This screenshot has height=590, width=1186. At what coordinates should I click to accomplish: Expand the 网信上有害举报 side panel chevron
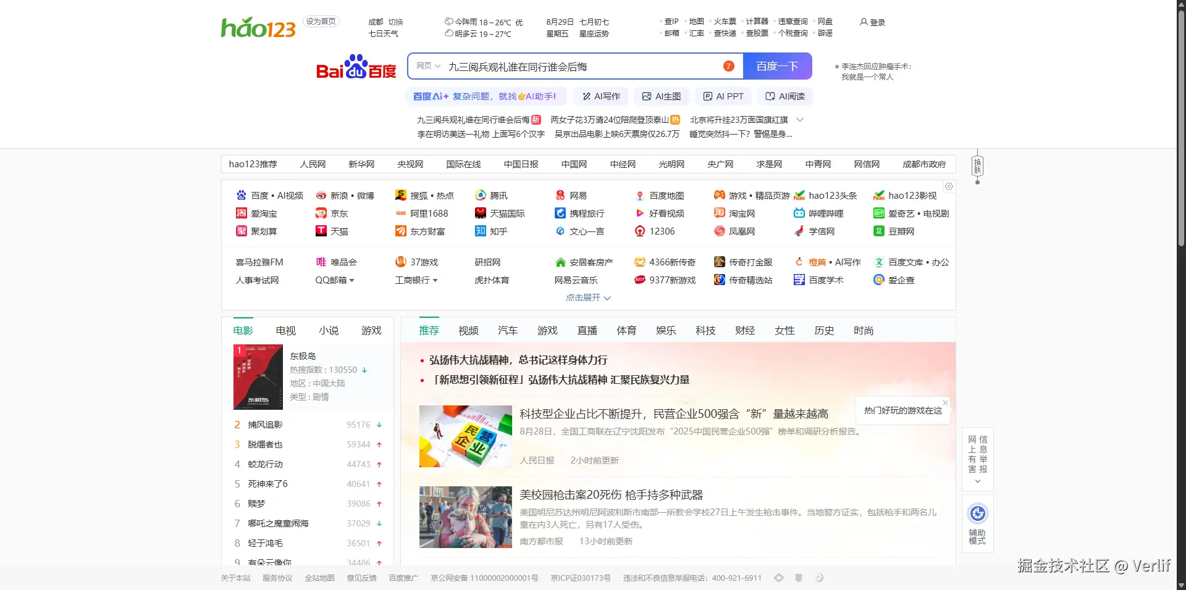click(977, 481)
